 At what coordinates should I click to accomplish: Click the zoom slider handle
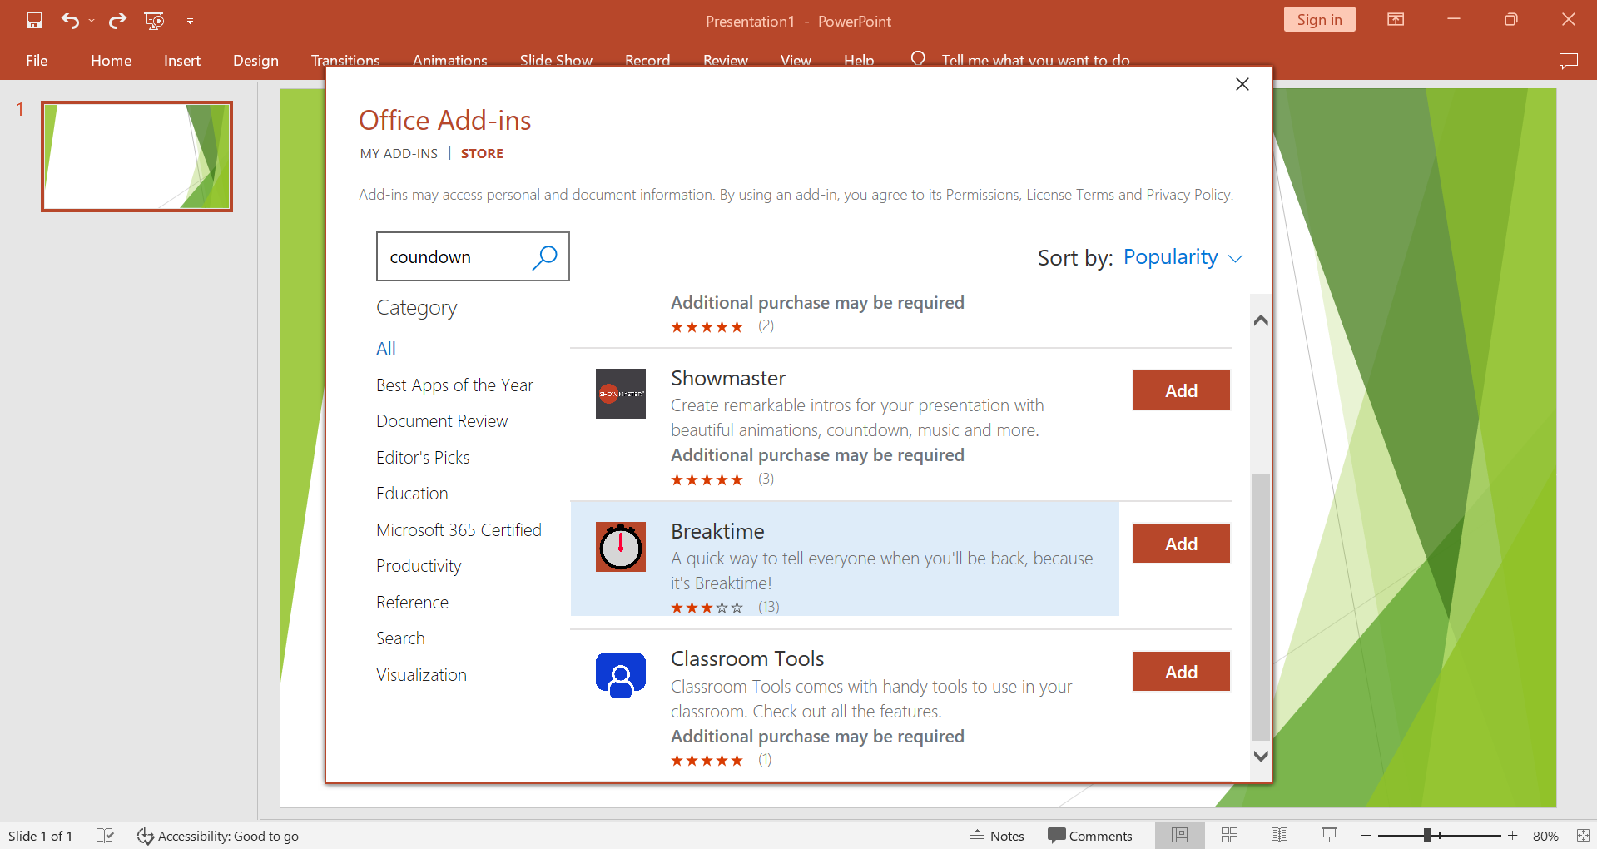[x=1426, y=836]
